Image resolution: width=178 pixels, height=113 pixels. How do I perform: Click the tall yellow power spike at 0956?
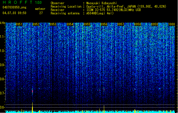click(x=104, y=109)
